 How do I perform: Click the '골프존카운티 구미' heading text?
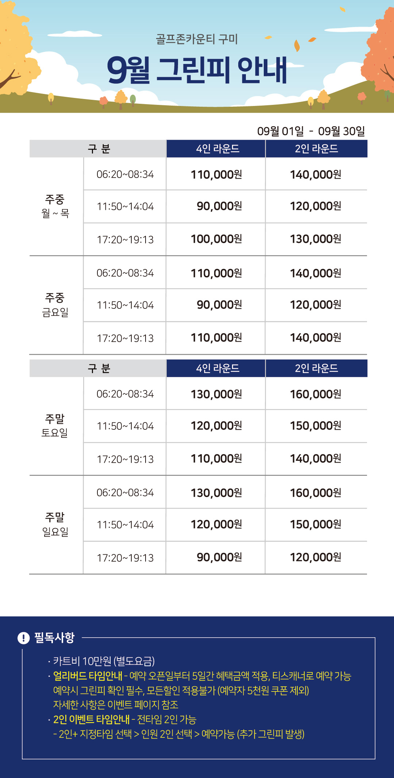click(x=197, y=39)
